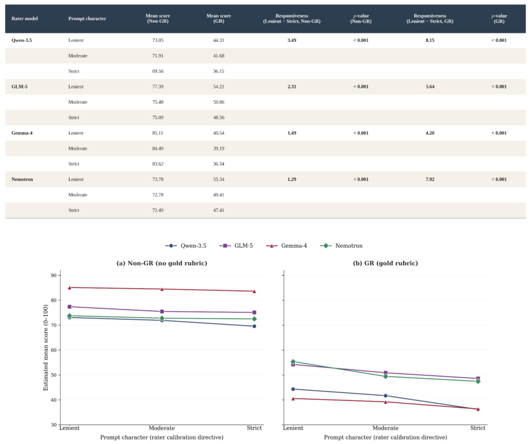This screenshot has height=444, width=531.
Task: Click the responsiveness value 2.31
Action: [x=292, y=87]
